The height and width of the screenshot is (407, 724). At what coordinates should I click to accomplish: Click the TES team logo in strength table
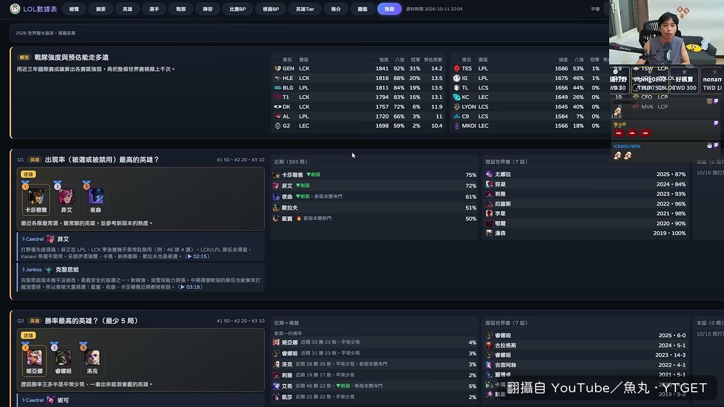pyautogui.click(x=456, y=68)
